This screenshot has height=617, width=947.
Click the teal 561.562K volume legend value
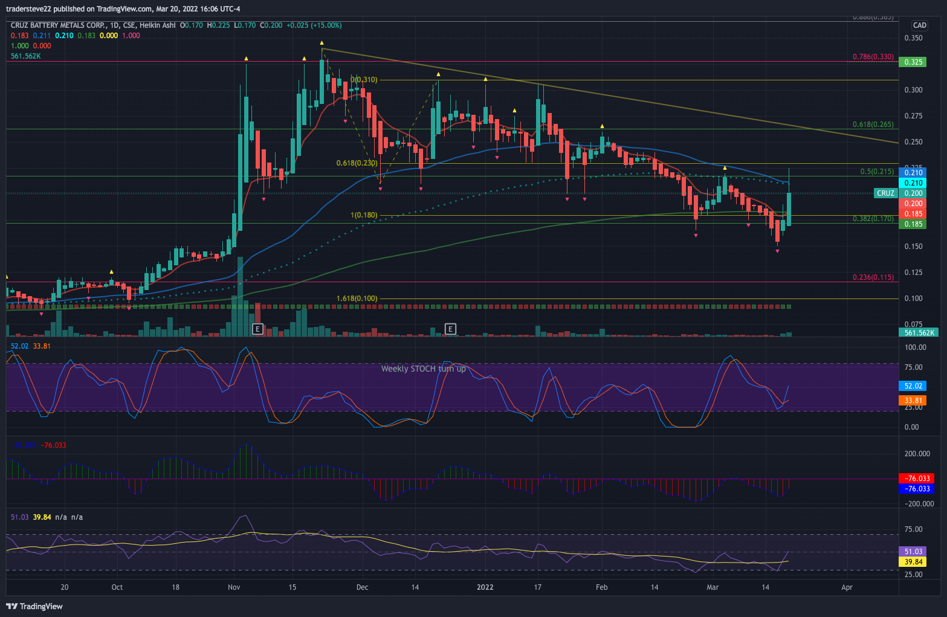[x=26, y=56]
